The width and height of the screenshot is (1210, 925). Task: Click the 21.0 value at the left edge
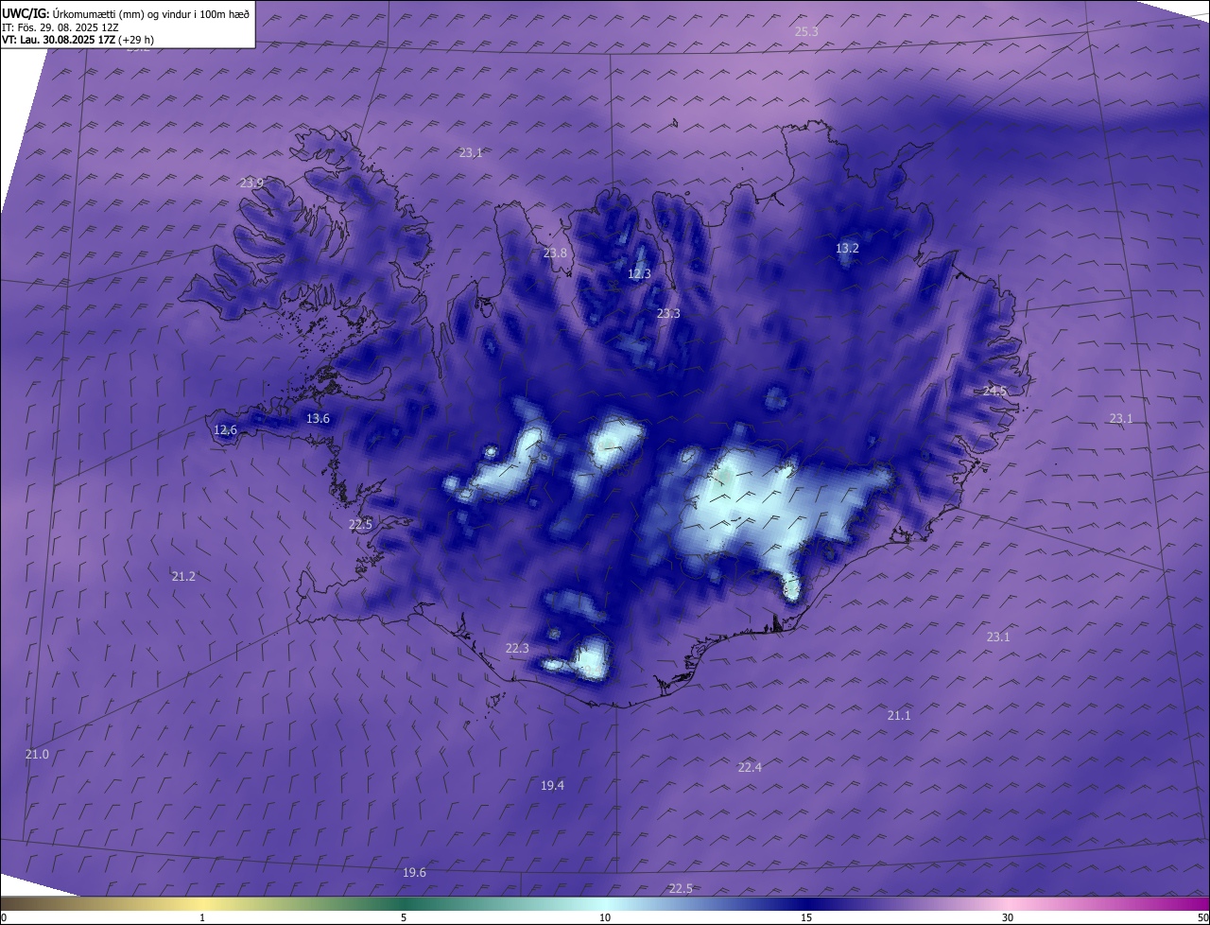37,755
